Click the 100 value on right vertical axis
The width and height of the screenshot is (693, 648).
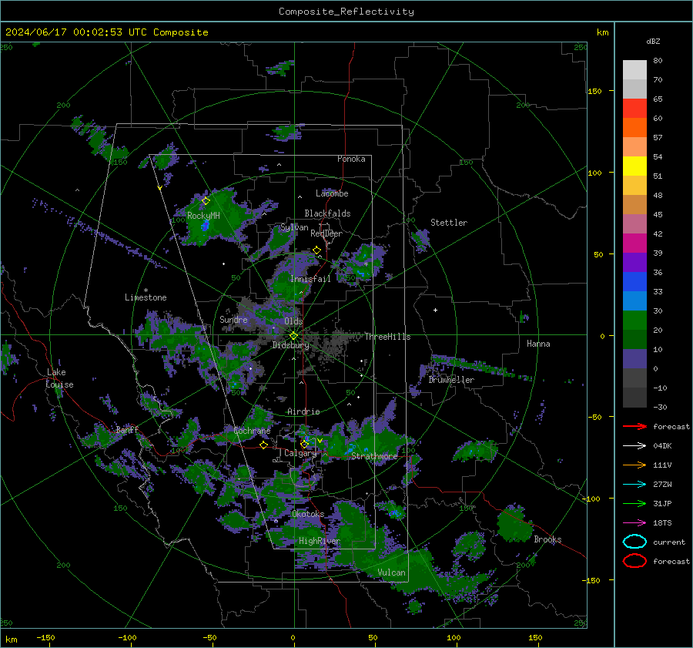595,173
